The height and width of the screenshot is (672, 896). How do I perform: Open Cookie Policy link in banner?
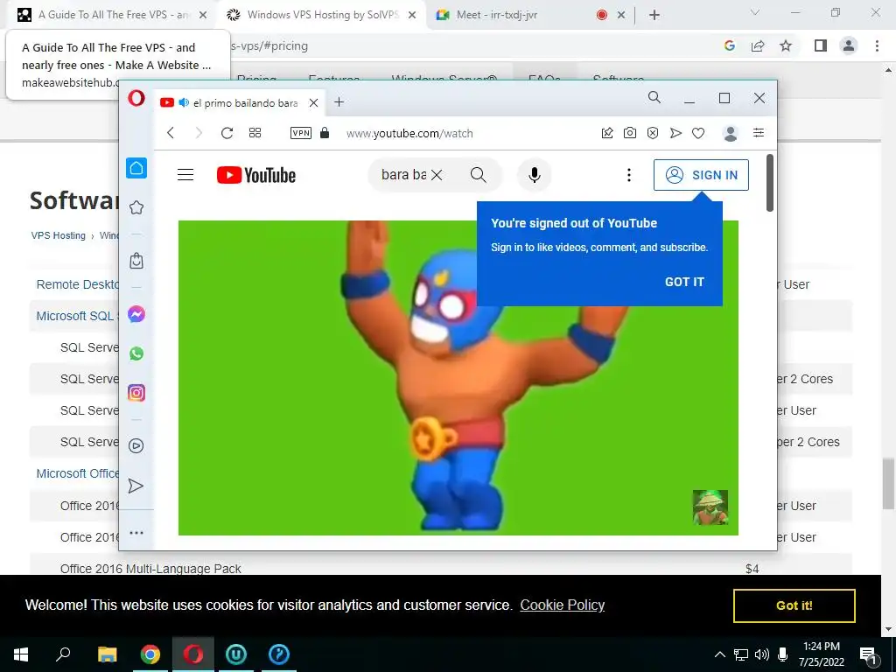pos(563,605)
